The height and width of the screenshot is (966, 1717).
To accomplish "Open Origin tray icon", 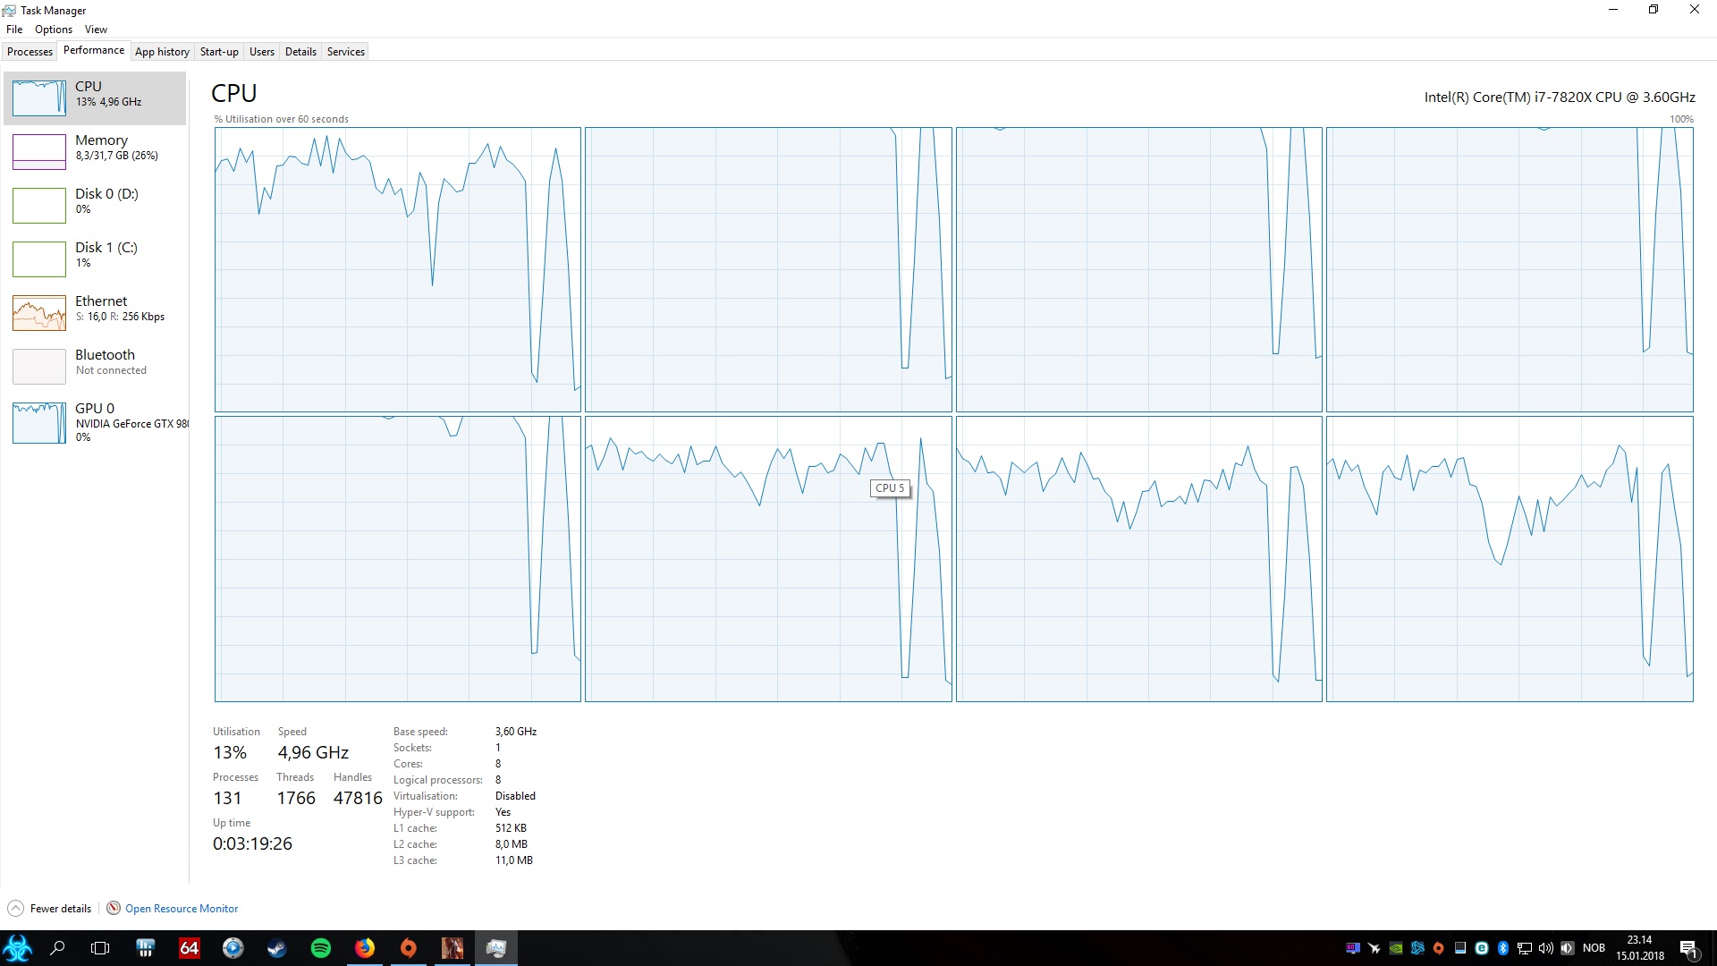I will [1439, 948].
